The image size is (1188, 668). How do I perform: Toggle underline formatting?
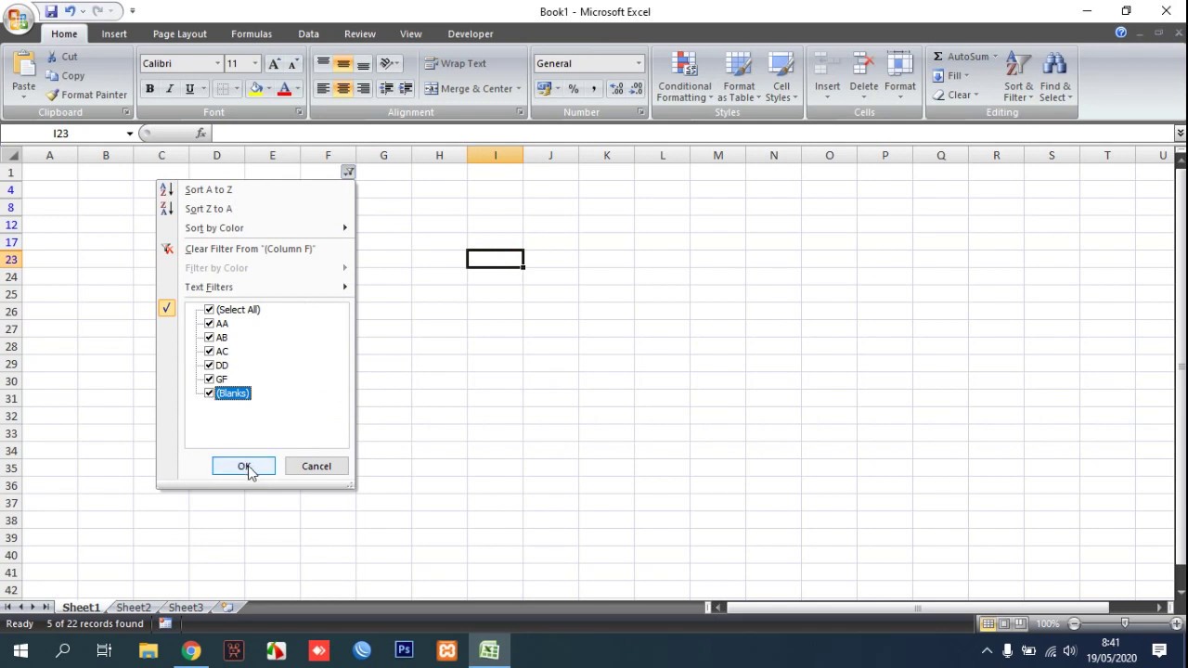(x=189, y=89)
